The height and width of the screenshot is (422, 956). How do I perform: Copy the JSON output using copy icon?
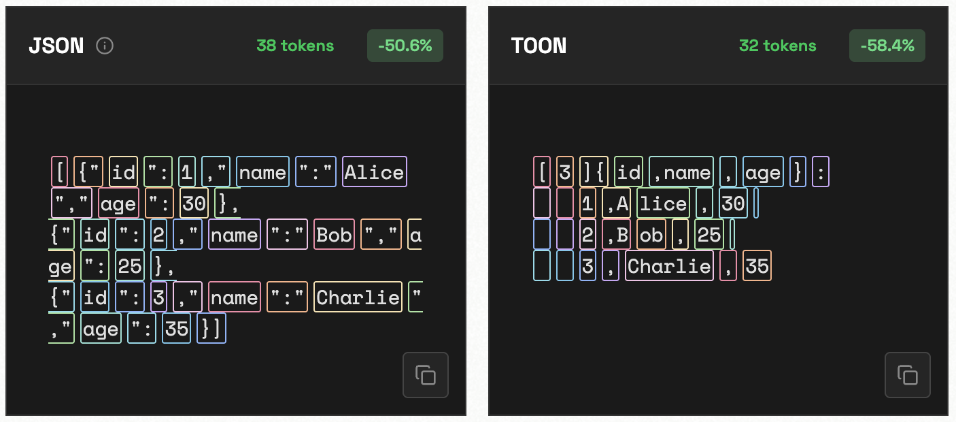pos(426,375)
